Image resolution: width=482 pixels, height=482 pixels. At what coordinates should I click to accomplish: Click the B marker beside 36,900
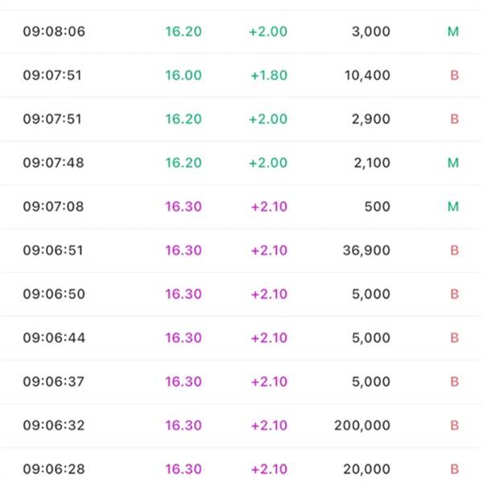coord(455,250)
